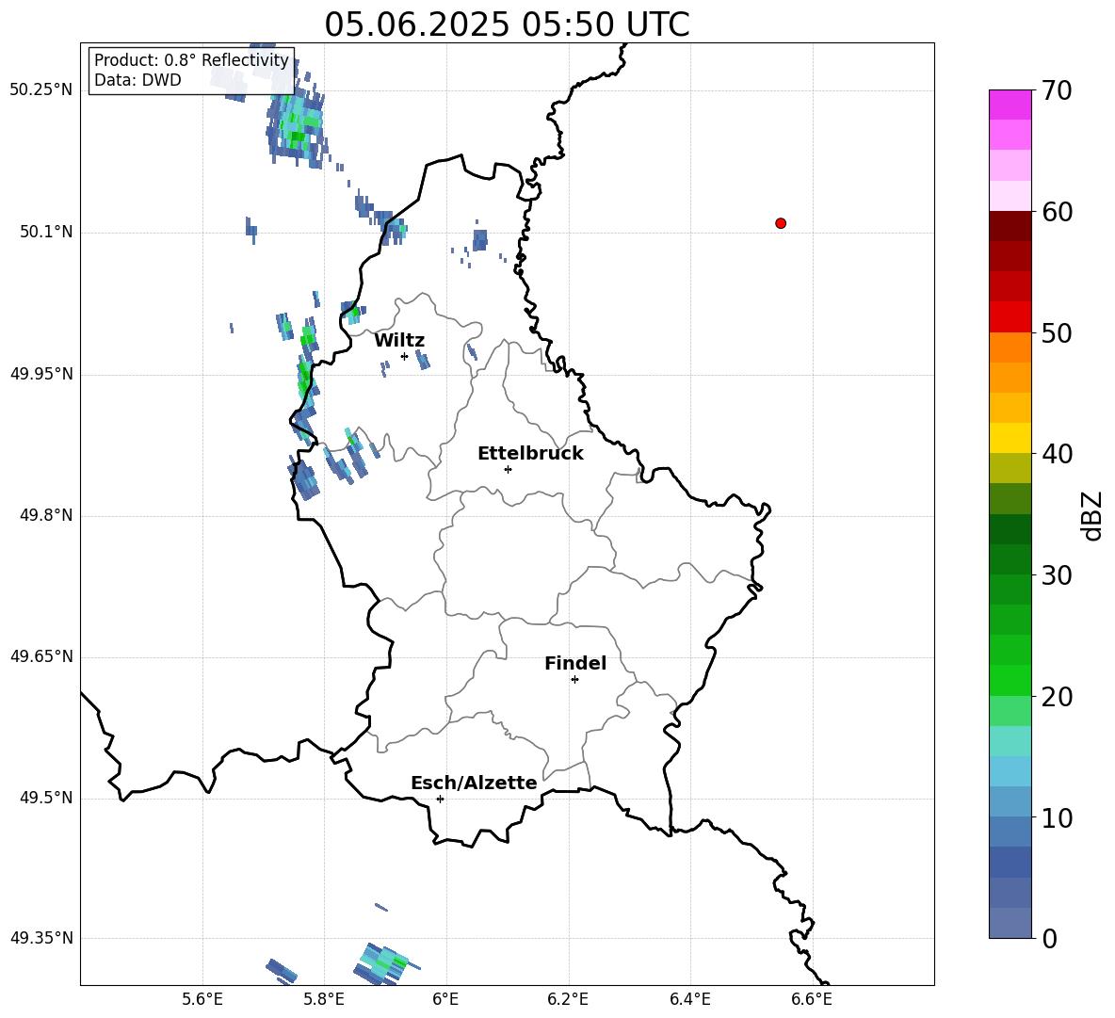Click the Esch/Alzette station cross marker
The width and height of the screenshot is (1115, 1018).
440,799
